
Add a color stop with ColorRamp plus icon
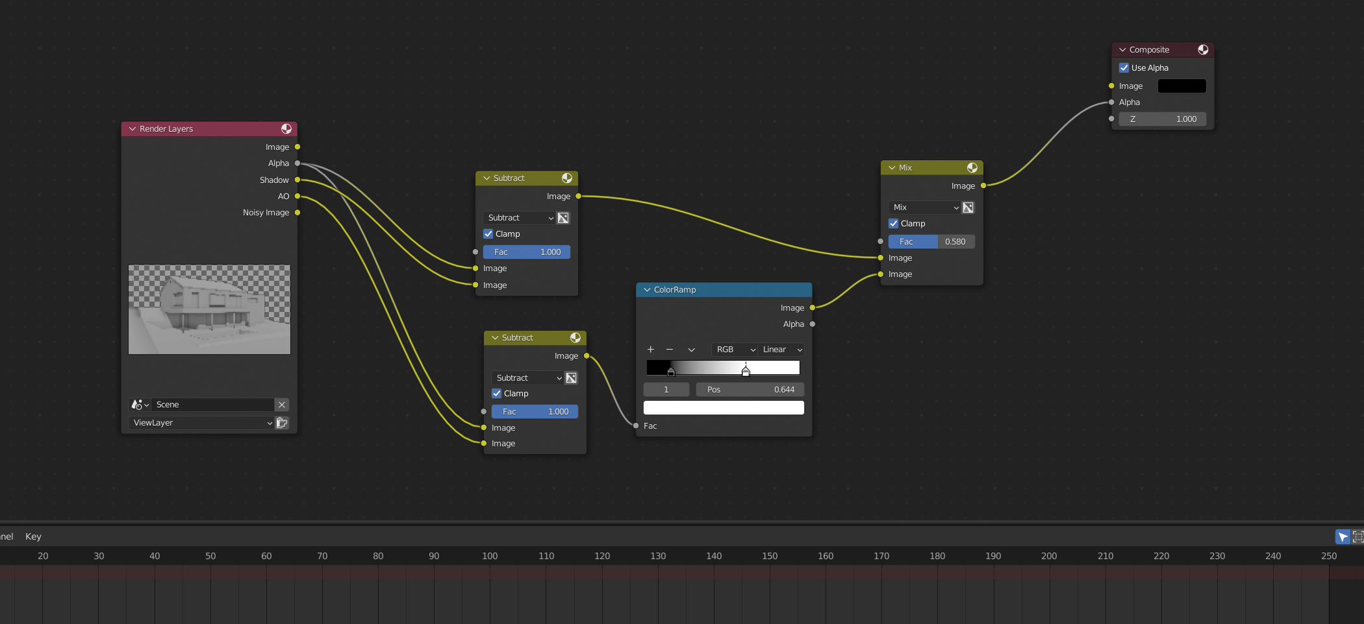tap(651, 350)
